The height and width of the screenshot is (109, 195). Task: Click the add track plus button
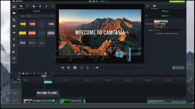tap(19, 76)
